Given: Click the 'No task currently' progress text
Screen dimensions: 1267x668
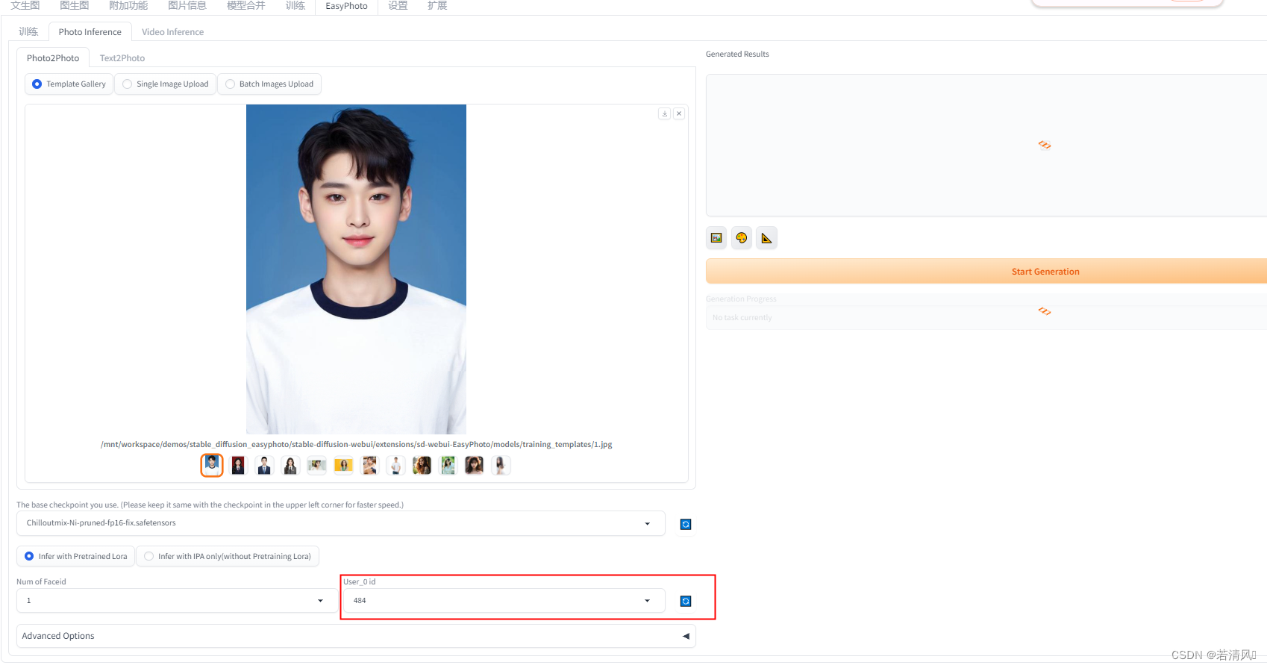Looking at the screenshot, I should point(742,318).
